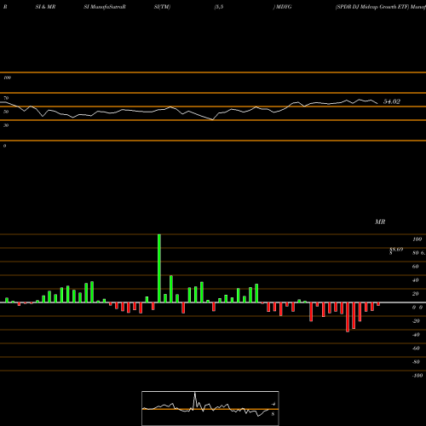Click the MR axis label -60

pyautogui.click(x=416, y=348)
